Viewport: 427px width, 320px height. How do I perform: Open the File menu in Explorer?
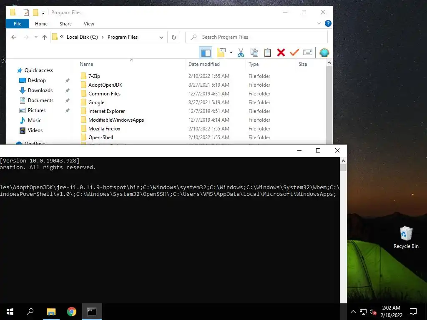click(18, 24)
